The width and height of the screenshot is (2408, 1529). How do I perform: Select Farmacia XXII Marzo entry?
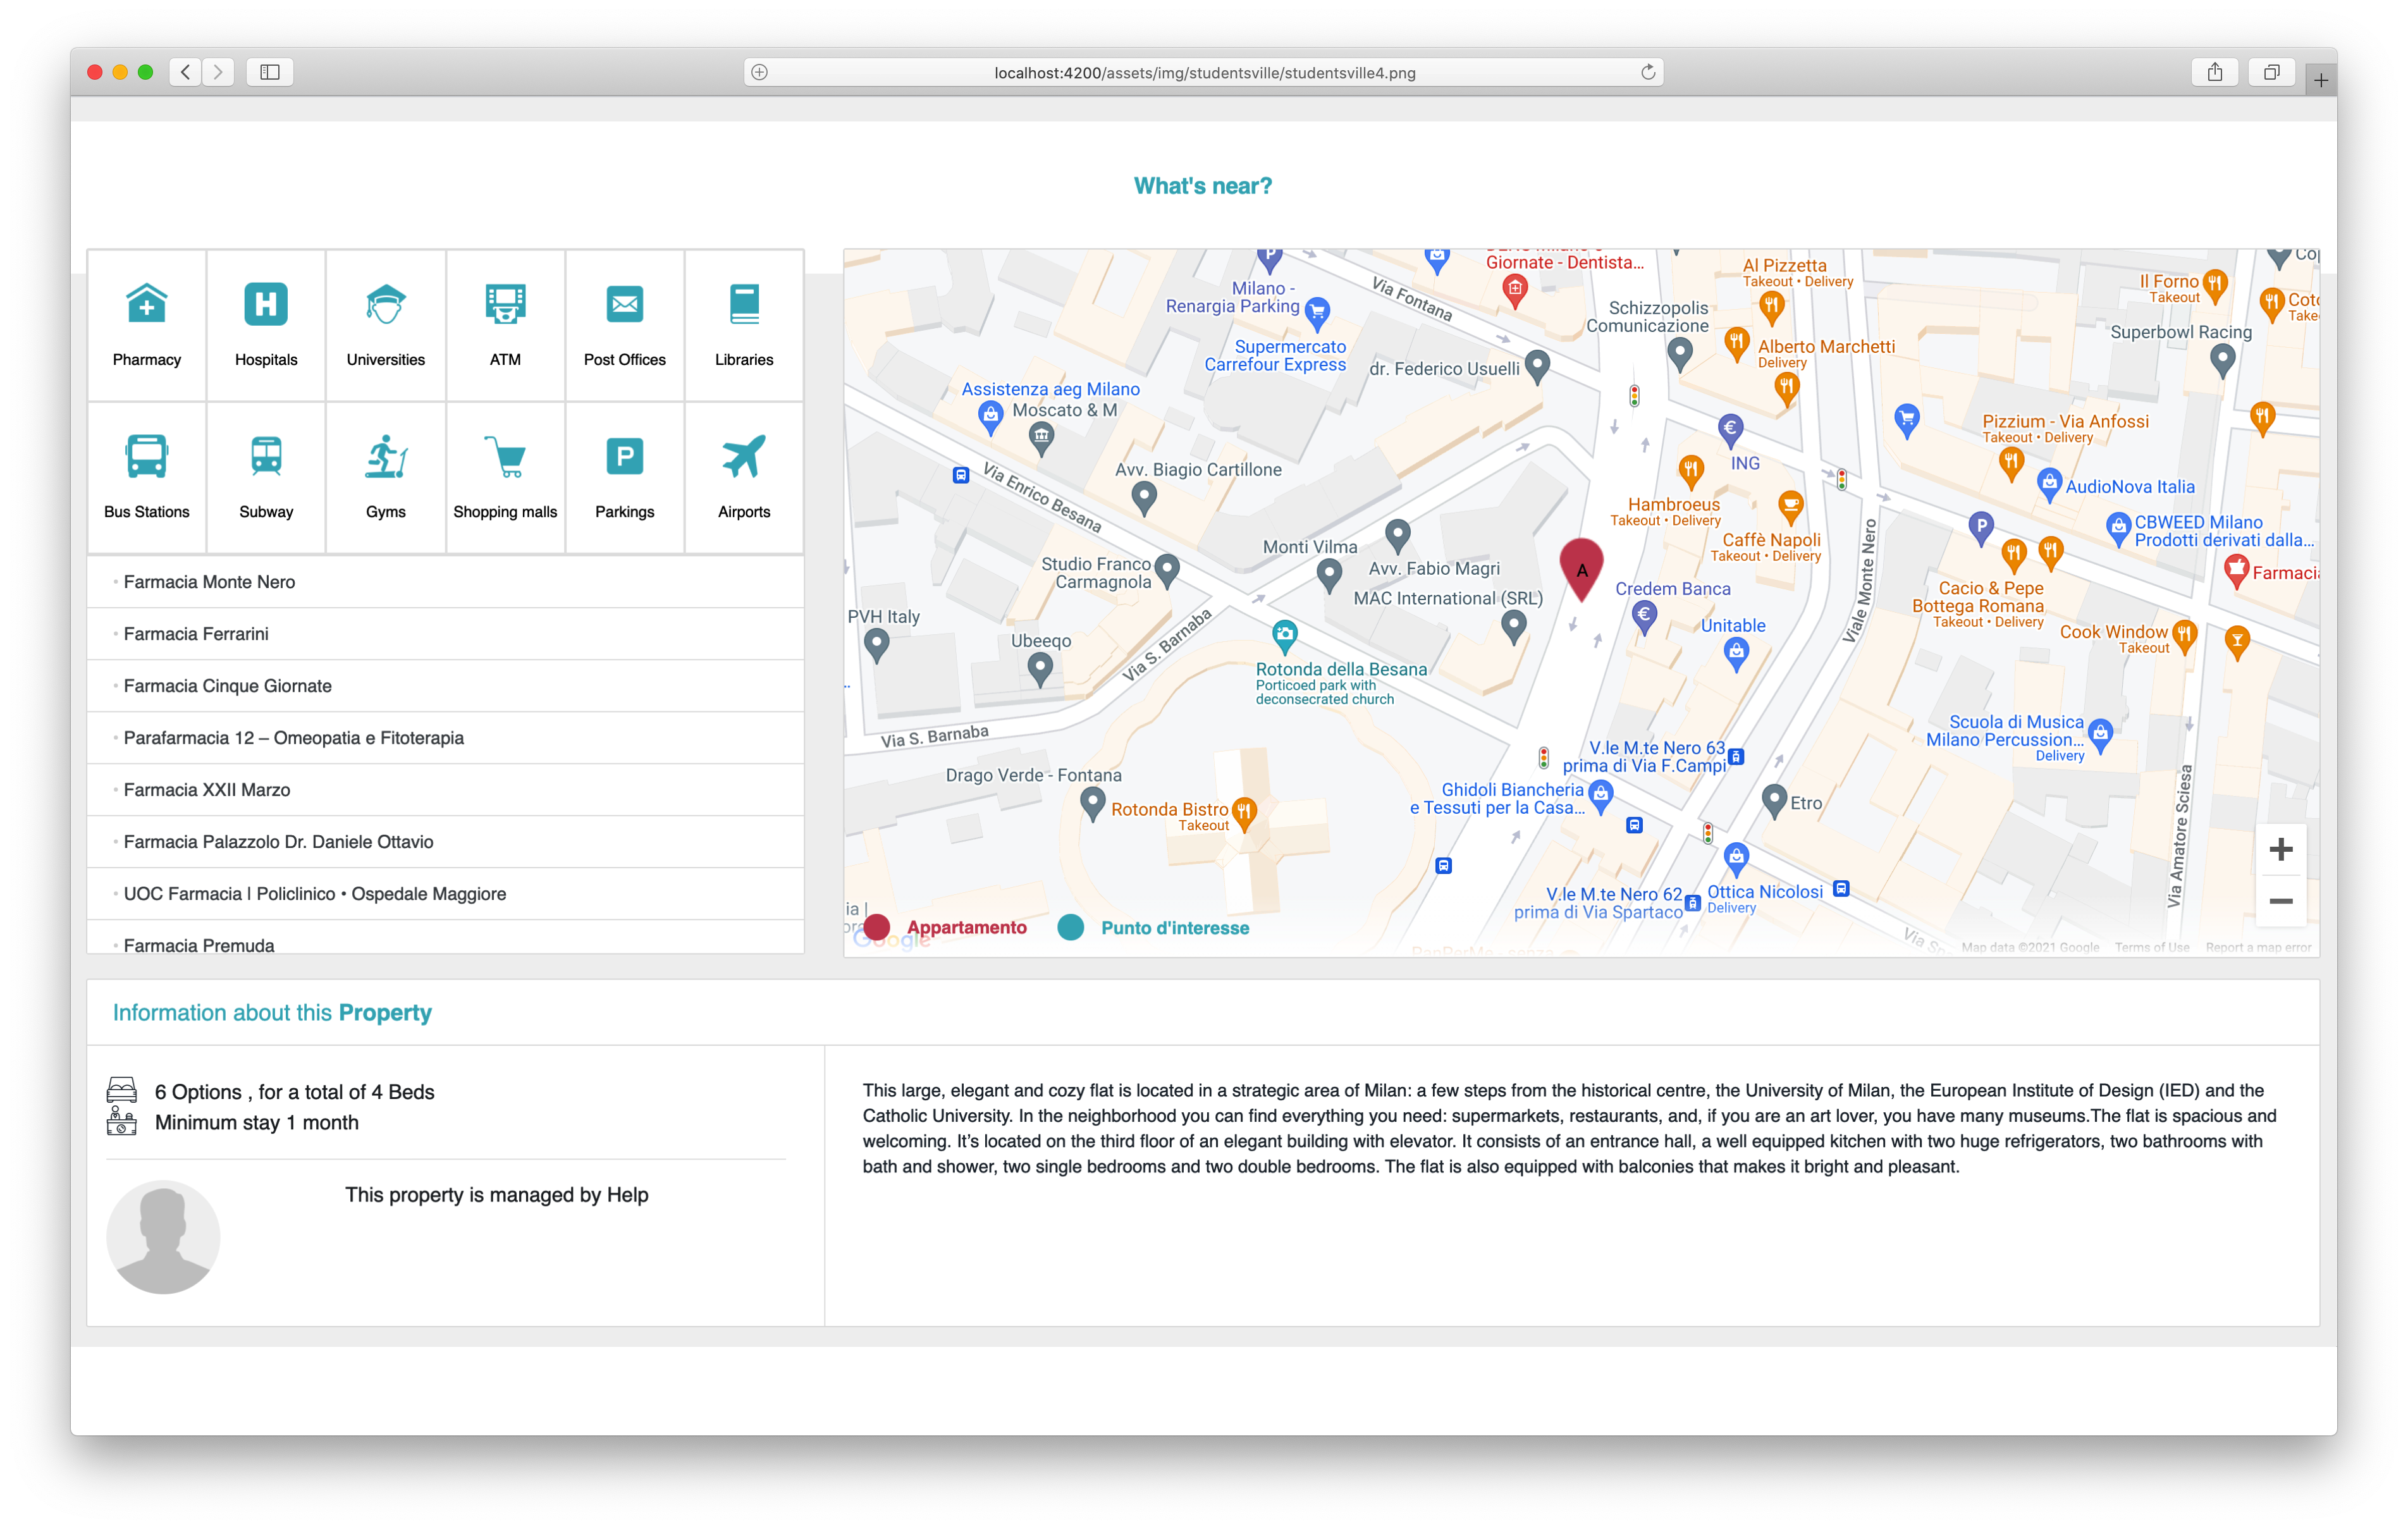tap(446, 790)
